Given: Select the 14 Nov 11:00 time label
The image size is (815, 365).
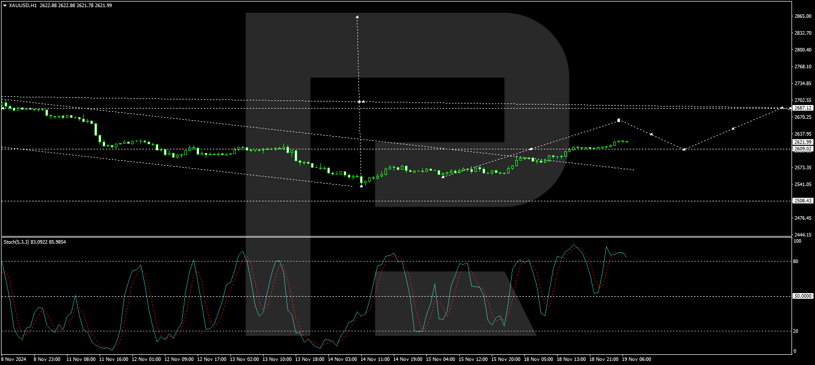Looking at the screenshot, I should coord(375,359).
